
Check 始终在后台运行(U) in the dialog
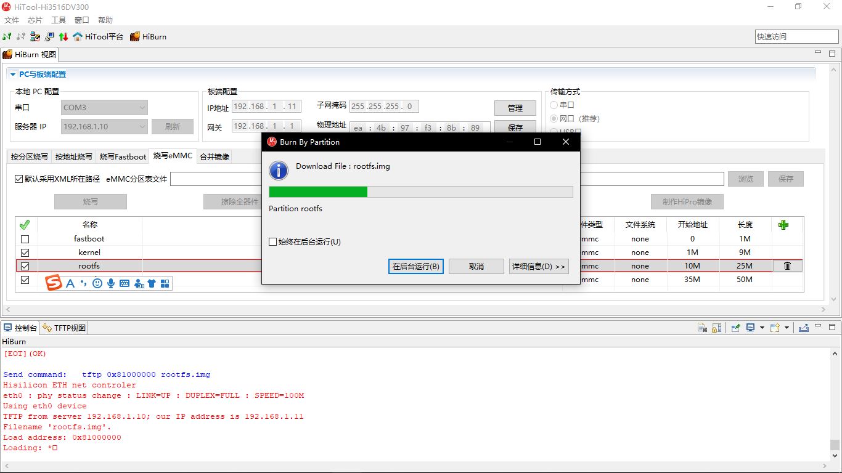(272, 242)
